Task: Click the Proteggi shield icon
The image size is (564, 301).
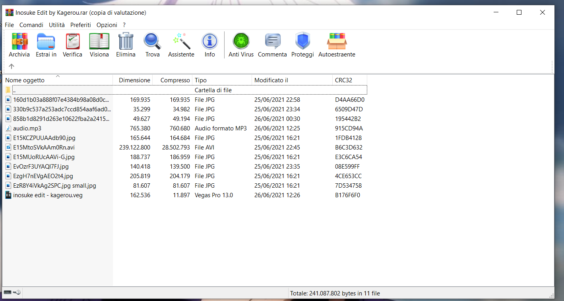Action: pos(302,41)
